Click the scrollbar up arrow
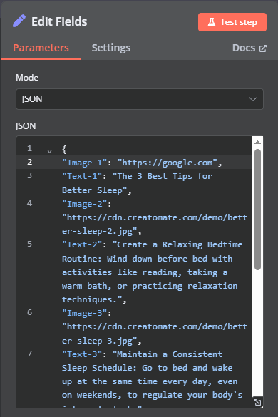Screen dimensions: 278x417 click(x=257, y=143)
